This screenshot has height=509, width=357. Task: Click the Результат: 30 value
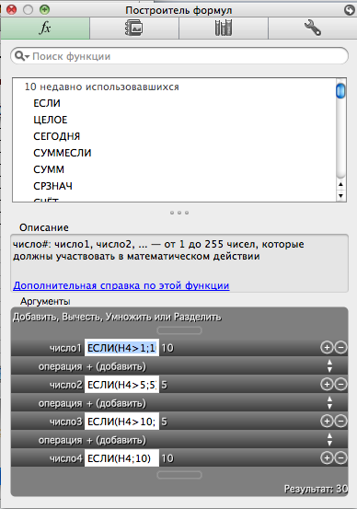point(316,489)
